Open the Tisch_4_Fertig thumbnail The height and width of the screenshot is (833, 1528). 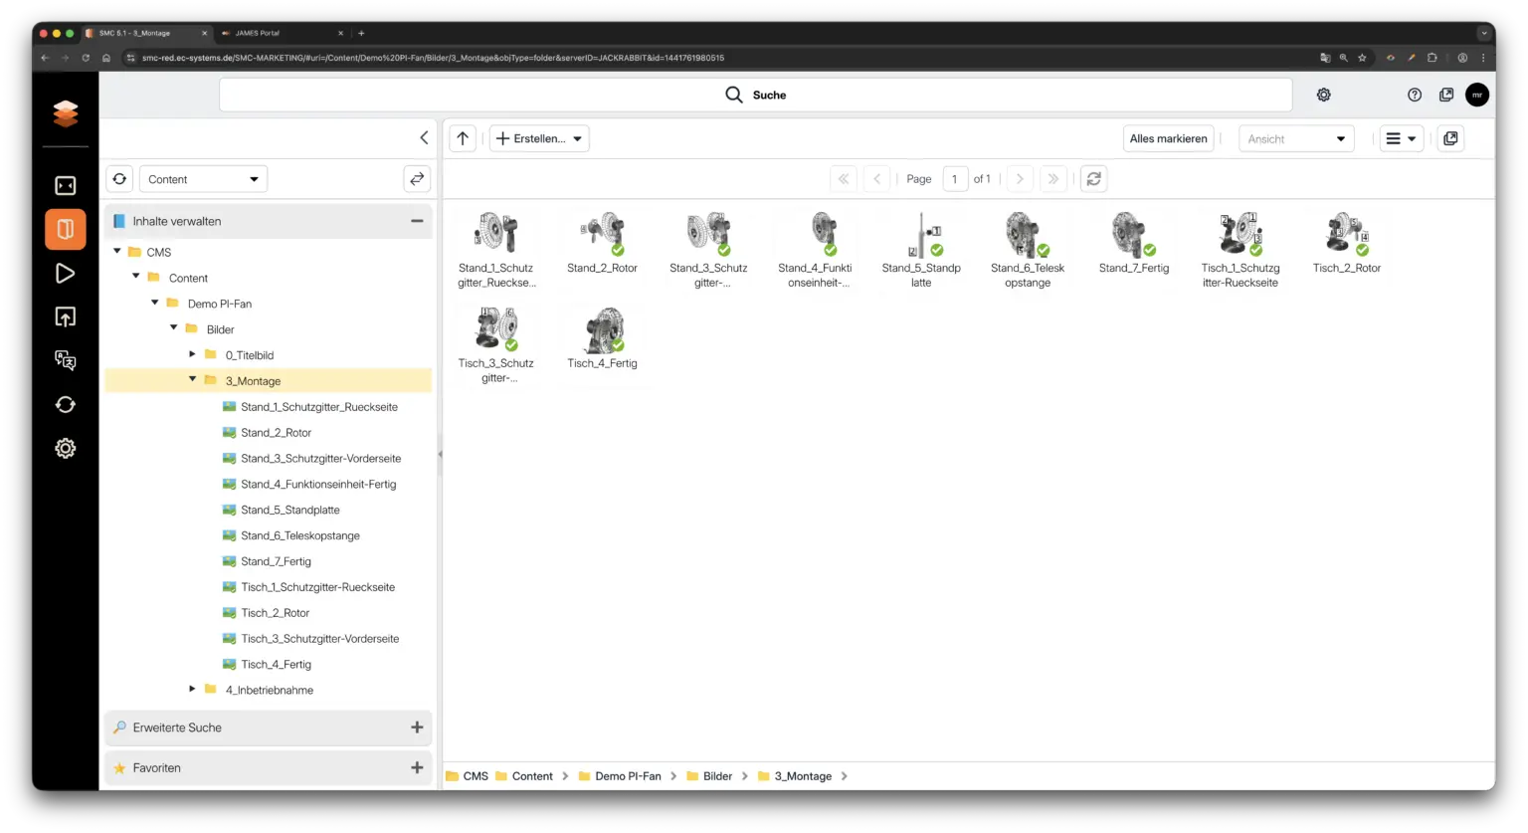pos(602,328)
